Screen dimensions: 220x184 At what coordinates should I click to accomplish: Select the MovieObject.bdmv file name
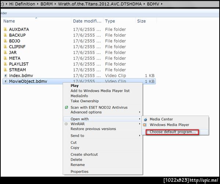coord(28,81)
